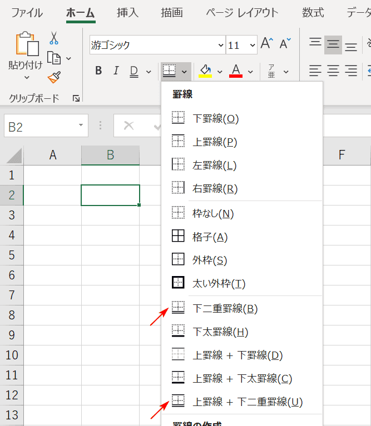Select column A header
The height and width of the screenshot is (426, 371).
[x=52, y=155]
